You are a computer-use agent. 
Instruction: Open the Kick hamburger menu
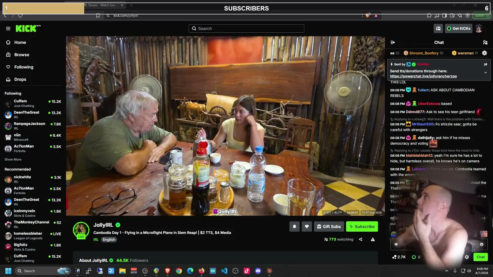point(8,28)
